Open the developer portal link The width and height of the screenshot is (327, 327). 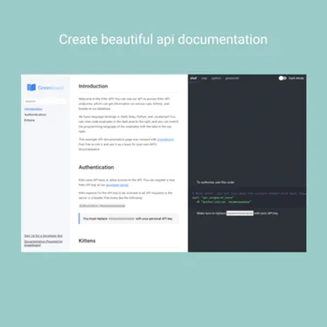pos(117,185)
